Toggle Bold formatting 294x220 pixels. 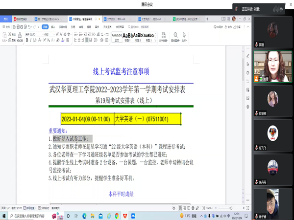tap(27, 40)
